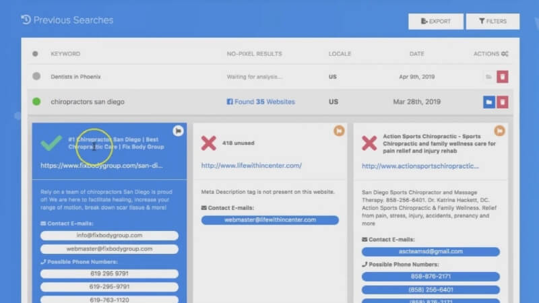Toggle green status dot for chiropractors san diego
The image size is (539, 303).
coord(36,102)
